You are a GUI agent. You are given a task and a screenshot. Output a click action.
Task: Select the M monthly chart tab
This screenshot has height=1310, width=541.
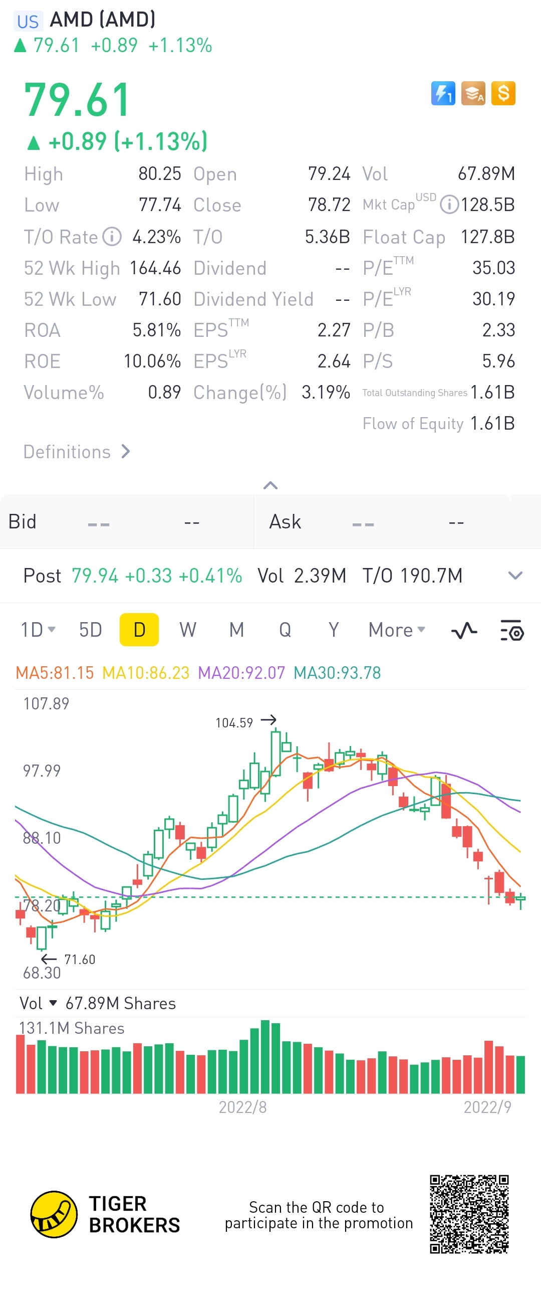coord(236,630)
